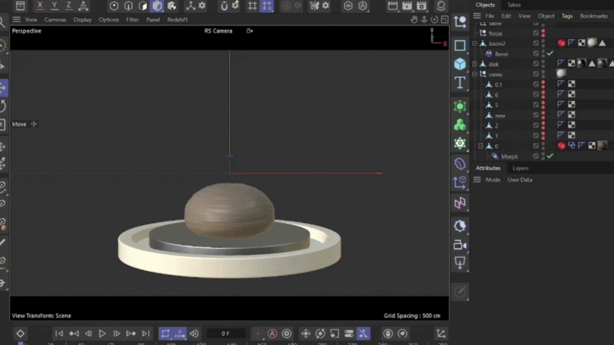Open the Layers tab

click(x=521, y=168)
